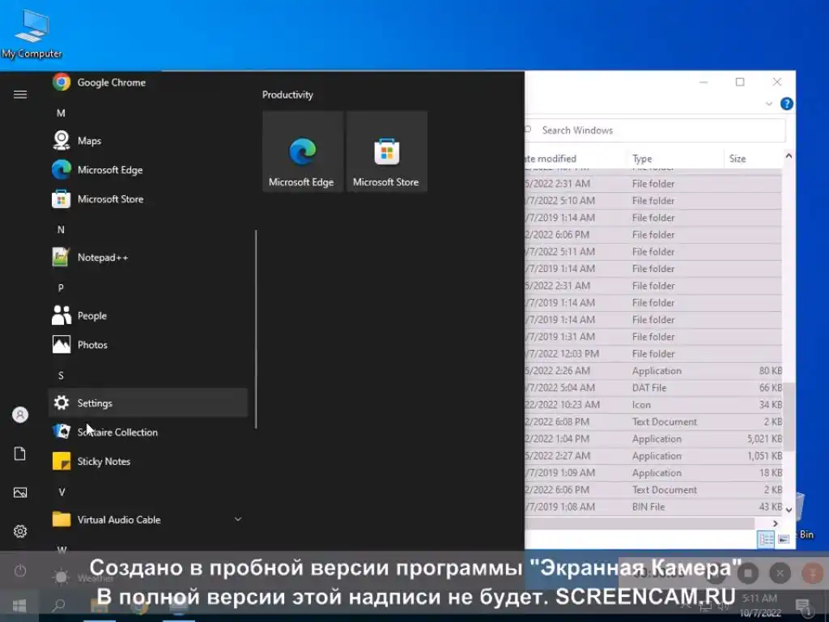The width and height of the screenshot is (829, 622).
Task: Select the 80 KB Application row
Action: pyautogui.click(x=653, y=371)
